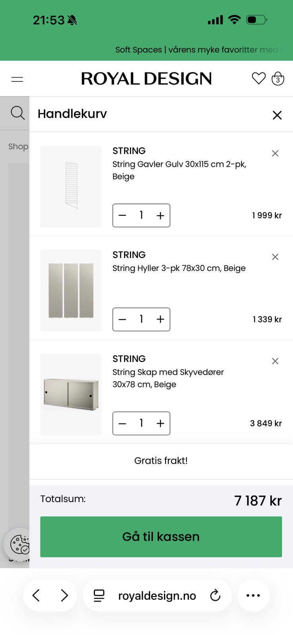Open the wishlist heart icon
Image resolution: width=293 pixels, height=635 pixels.
click(258, 79)
